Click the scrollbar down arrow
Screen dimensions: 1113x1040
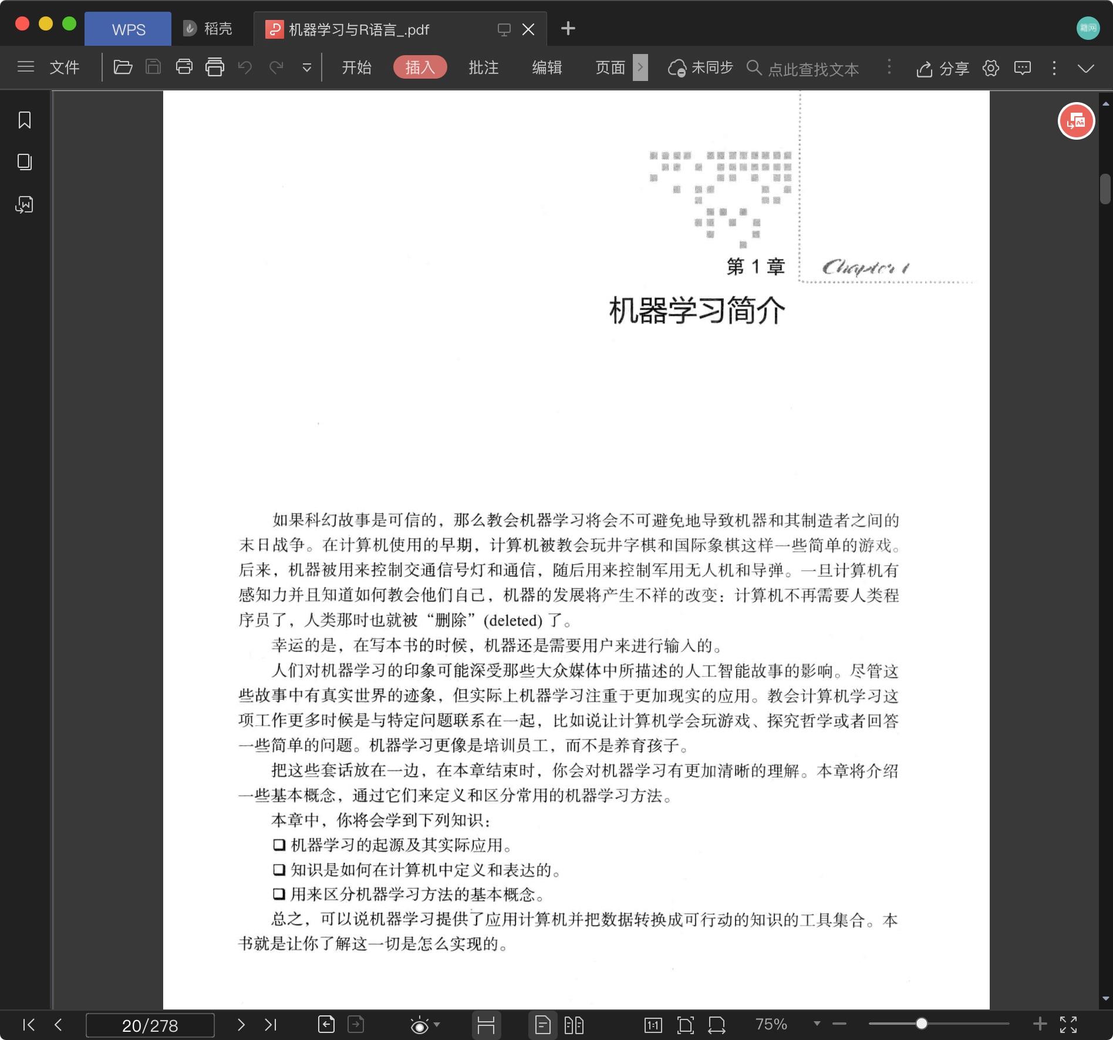click(1106, 998)
